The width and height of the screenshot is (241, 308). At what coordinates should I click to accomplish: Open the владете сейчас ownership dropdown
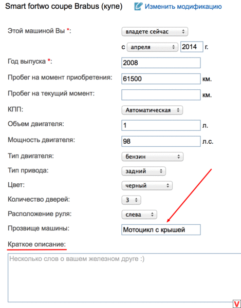click(x=155, y=32)
